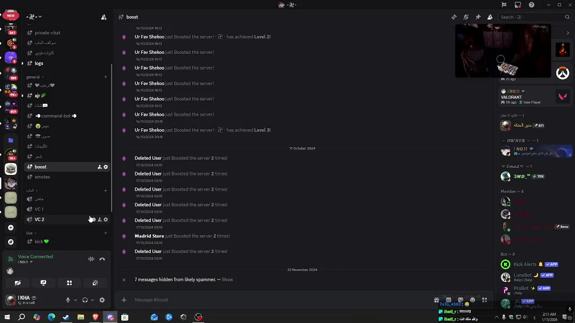Open the emoji picker

click(473, 300)
